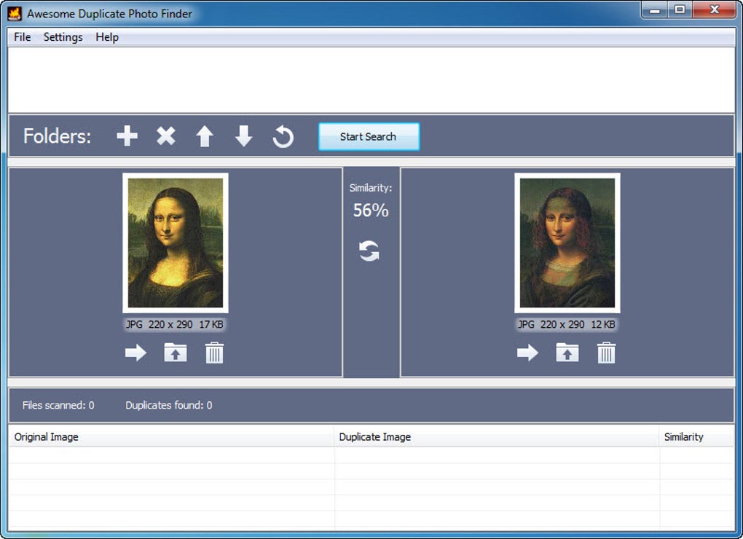Move the right 12 KB image with arrow icon
The image size is (743, 539).
pos(527,353)
